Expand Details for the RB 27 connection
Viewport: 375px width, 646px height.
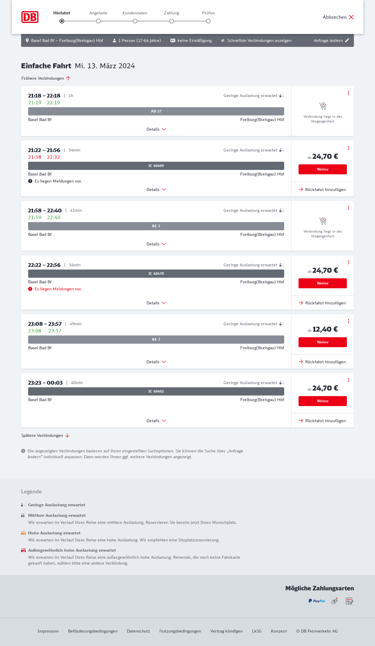point(156,129)
